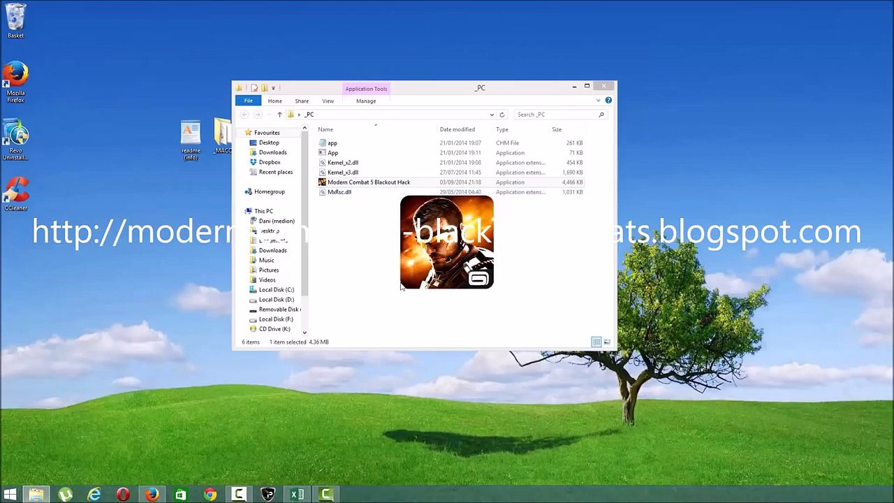Launch Internet Explorer from the taskbar
The image size is (894, 503).
click(94, 495)
